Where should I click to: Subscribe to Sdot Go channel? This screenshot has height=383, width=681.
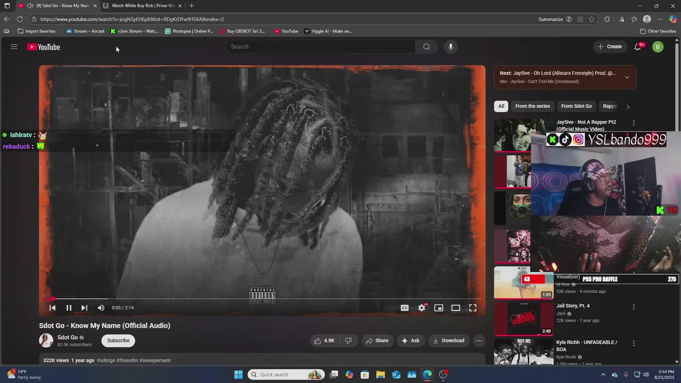click(x=118, y=340)
